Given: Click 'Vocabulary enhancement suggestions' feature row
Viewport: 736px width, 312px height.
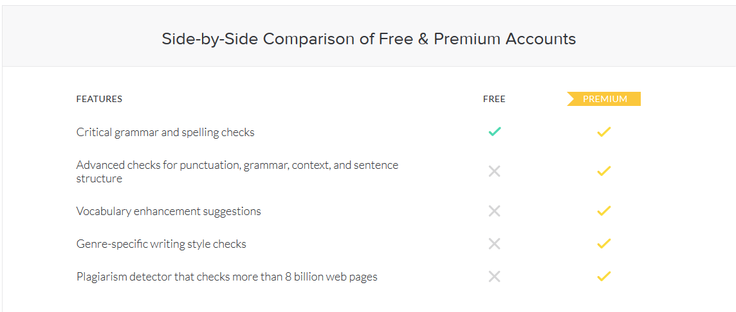Looking at the screenshot, I should point(169,211).
